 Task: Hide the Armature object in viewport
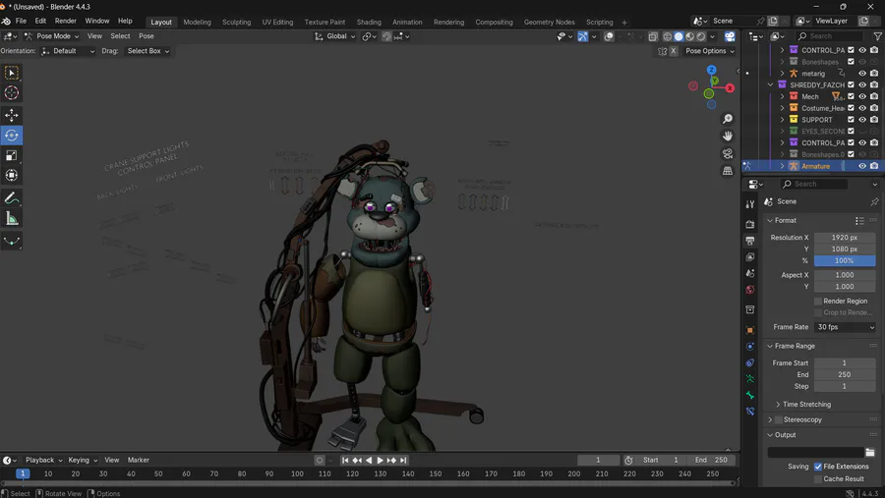point(861,166)
